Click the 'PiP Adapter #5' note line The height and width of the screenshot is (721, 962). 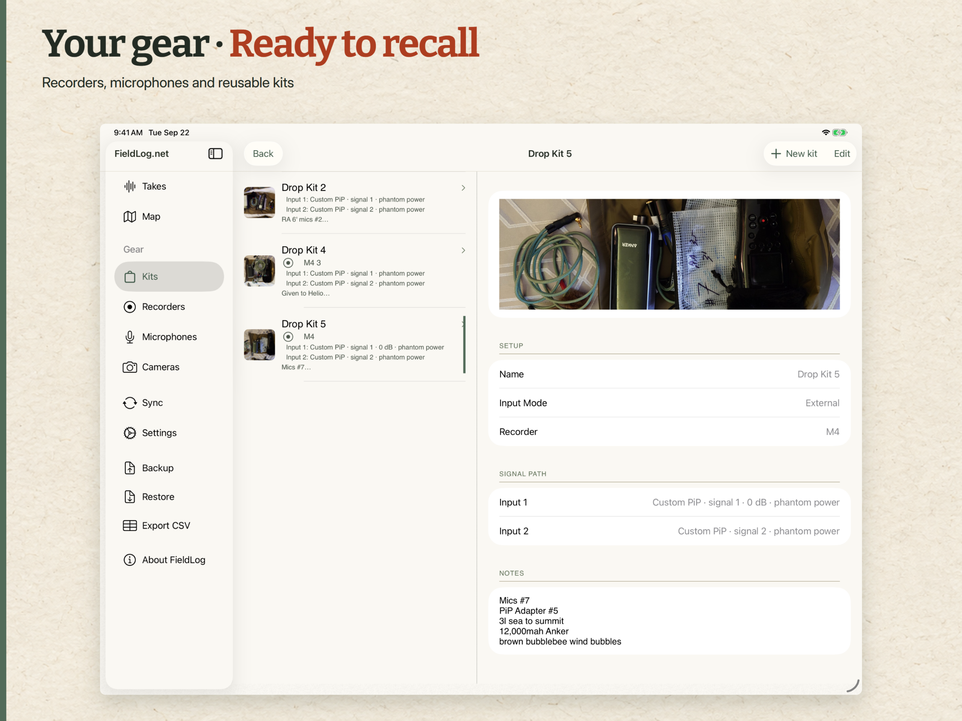pyautogui.click(x=528, y=611)
